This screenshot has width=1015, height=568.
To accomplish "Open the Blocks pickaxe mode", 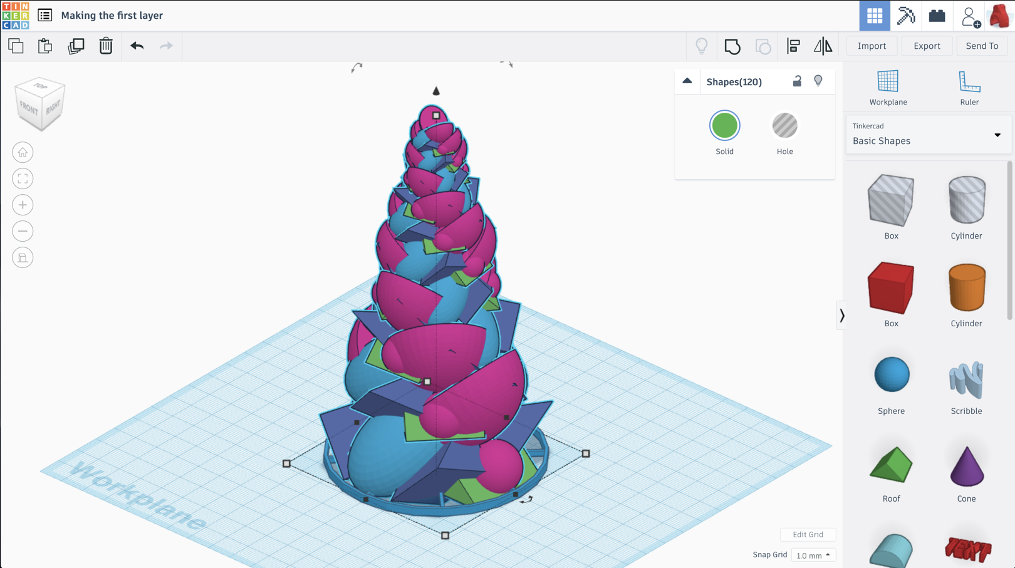I will [x=906, y=16].
